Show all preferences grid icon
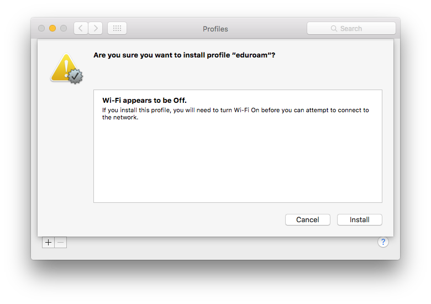This screenshot has height=304, width=431. 117,28
